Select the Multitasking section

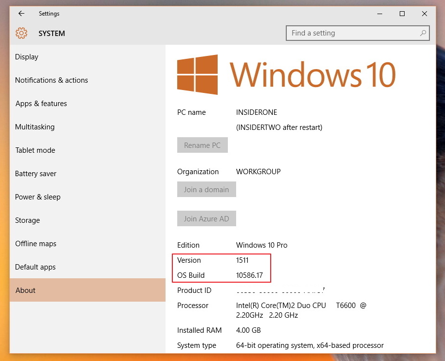click(x=88, y=127)
